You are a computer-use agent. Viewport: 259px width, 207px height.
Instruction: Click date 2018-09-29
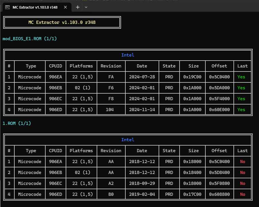tap(142, 183)
